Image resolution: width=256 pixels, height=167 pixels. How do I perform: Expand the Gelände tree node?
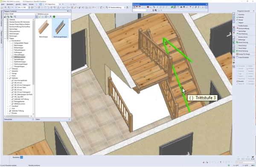(x=5, y=20)
